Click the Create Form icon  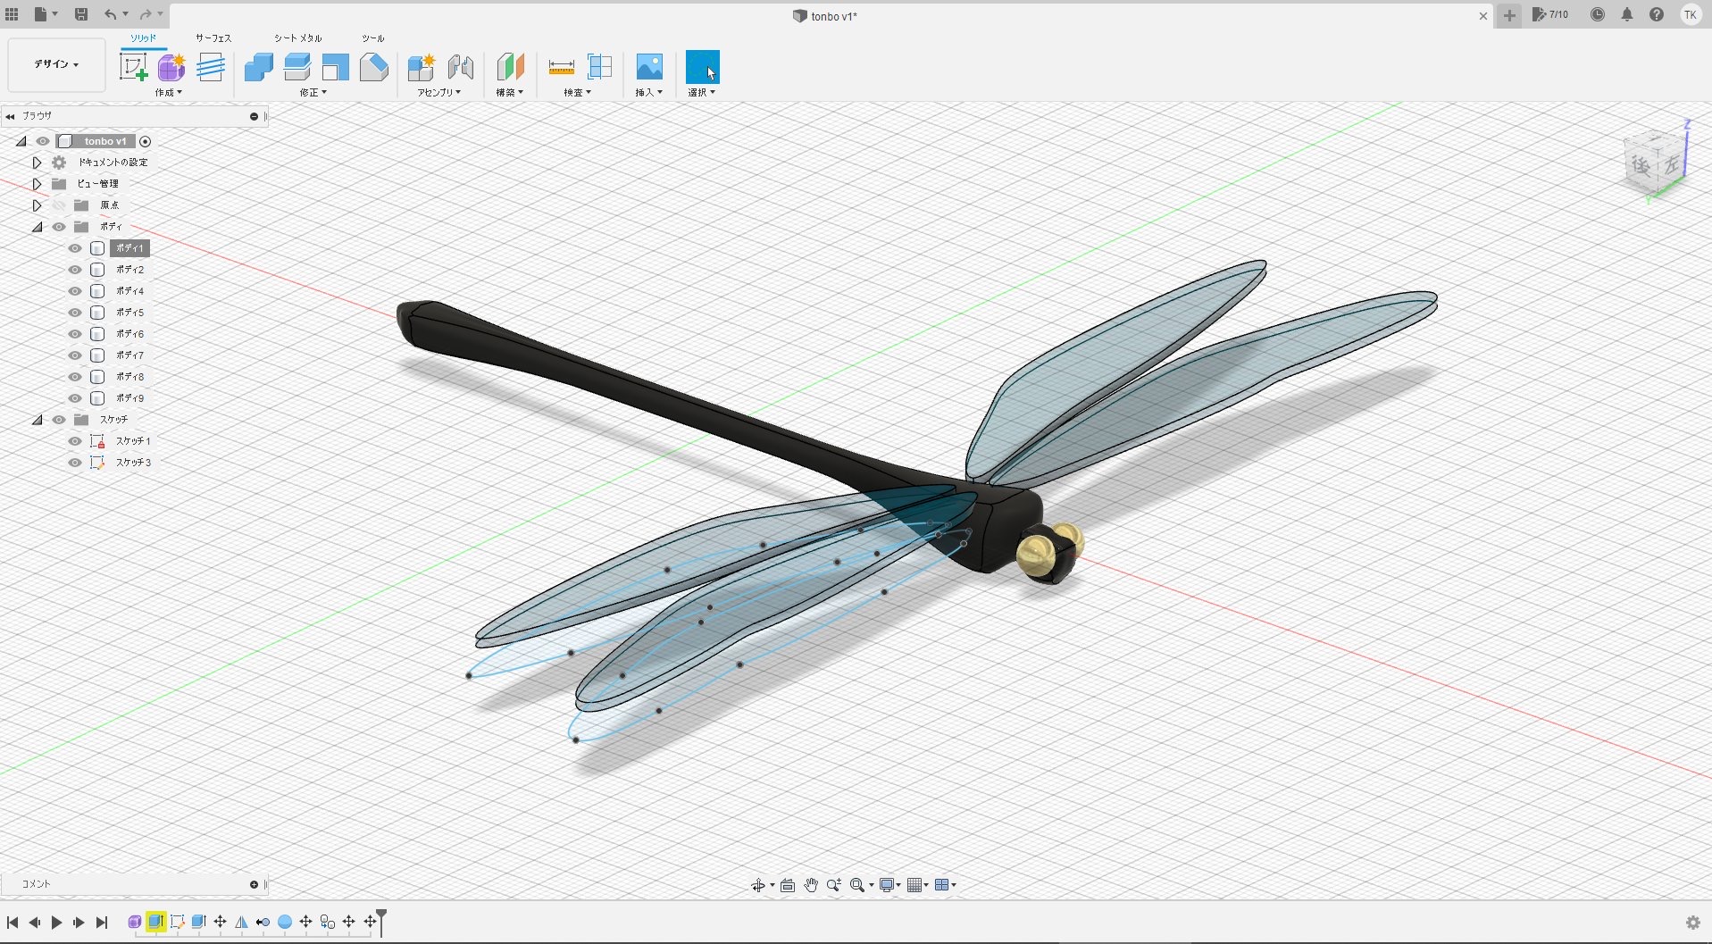[171, 67]
